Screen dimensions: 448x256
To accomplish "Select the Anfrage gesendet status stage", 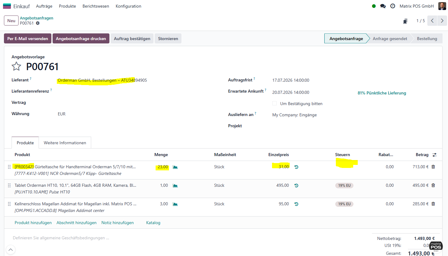I will [390, 39].
